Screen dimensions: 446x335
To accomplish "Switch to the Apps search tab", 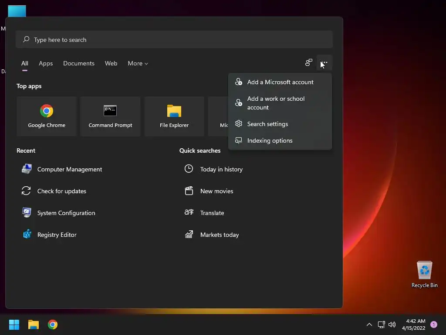I will pos(46,63).
